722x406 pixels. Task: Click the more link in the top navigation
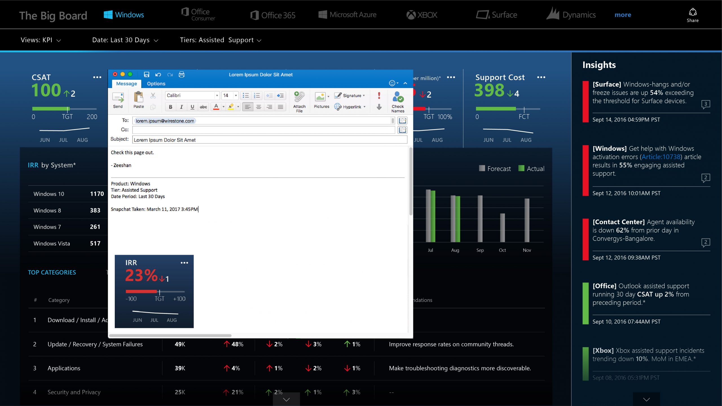click(x=623, y=15)
